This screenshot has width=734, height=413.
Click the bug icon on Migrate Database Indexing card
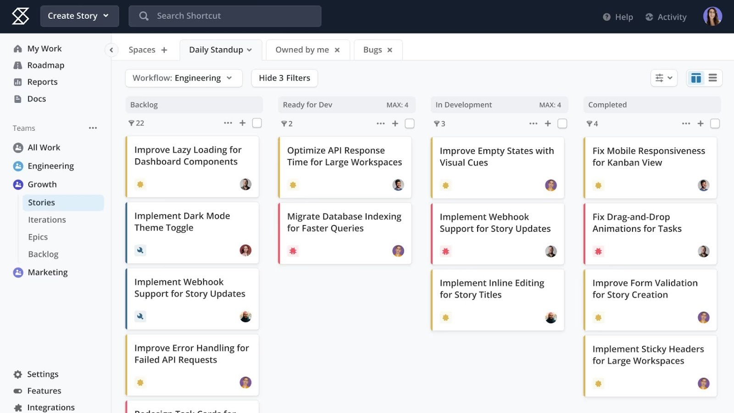pyautogui.click(x=293, y=251)
